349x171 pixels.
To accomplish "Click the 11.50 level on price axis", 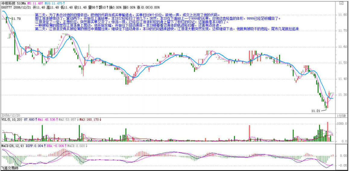I will [341, 63].
